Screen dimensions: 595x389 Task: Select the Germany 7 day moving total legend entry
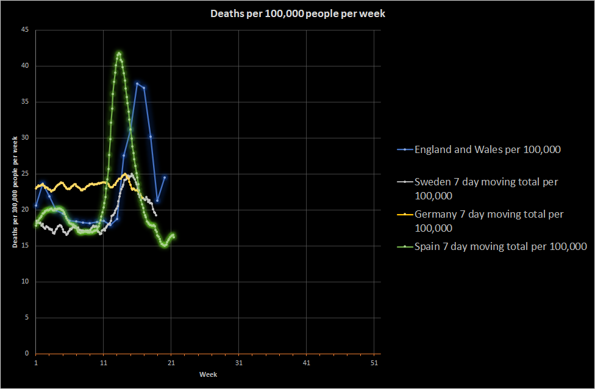pyautogui.click(x=480, y=221)
